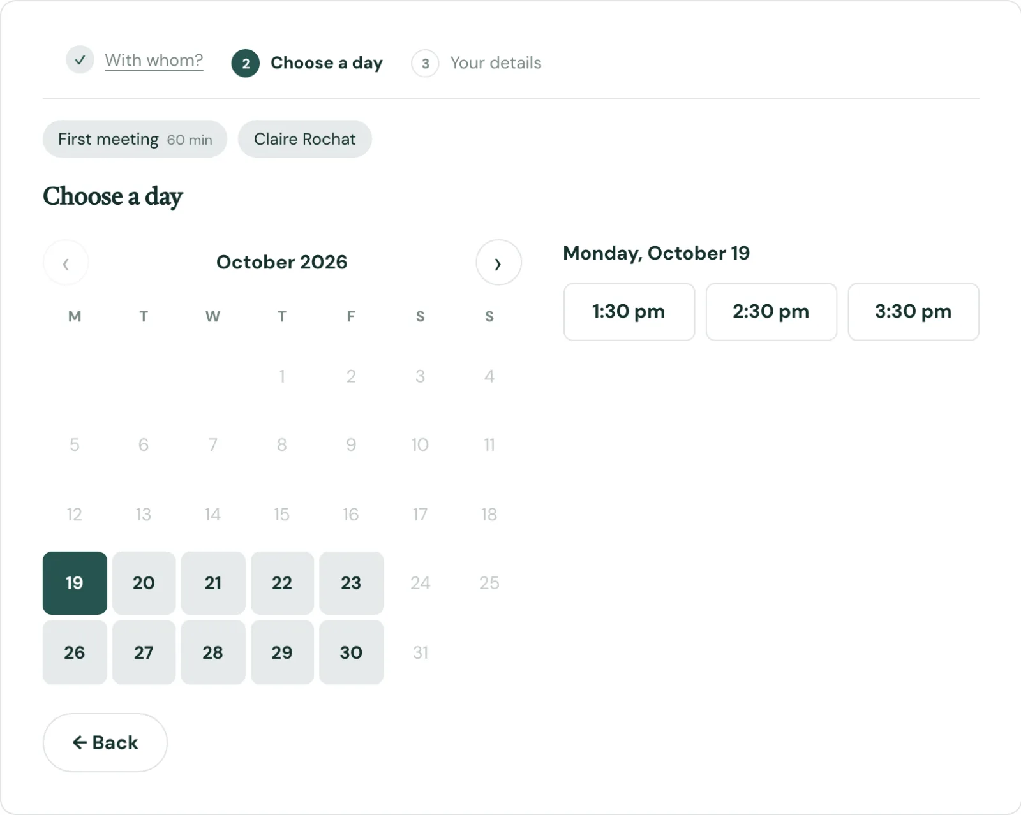The width and height of the screenshot is (1021, 815).
Task: Pick the 3:30 pm time slot
Action: click(913, 312)
